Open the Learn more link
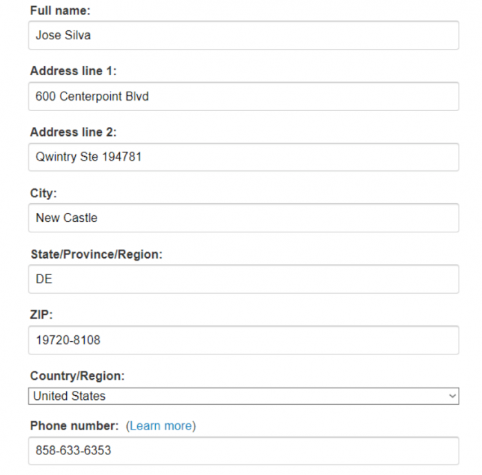Image resolution: width=482 pixels, height=475 pixels. click(161, 426)
